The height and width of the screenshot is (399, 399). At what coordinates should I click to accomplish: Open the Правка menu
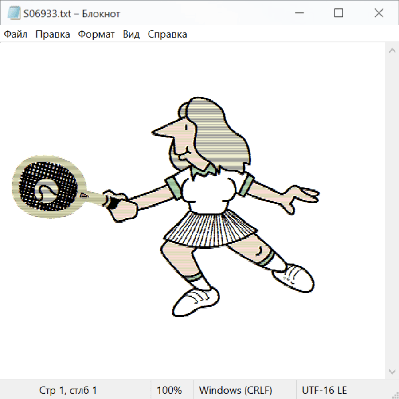[x=53, y=35]
